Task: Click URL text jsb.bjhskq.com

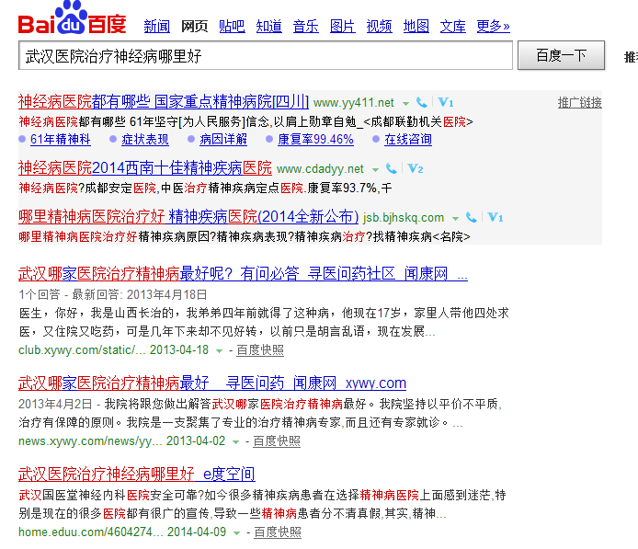Action: pyautogui.click(x=404, y=218)
